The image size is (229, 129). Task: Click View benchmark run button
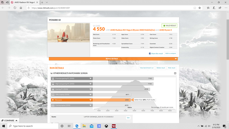147,68
